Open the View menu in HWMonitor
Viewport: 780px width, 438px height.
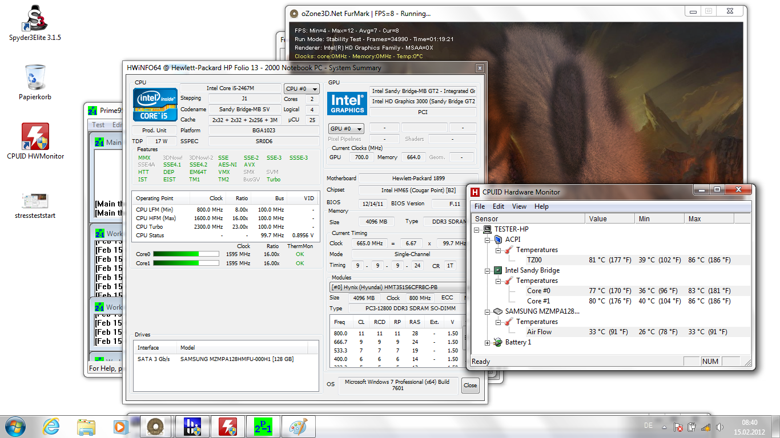click(519, 206)
